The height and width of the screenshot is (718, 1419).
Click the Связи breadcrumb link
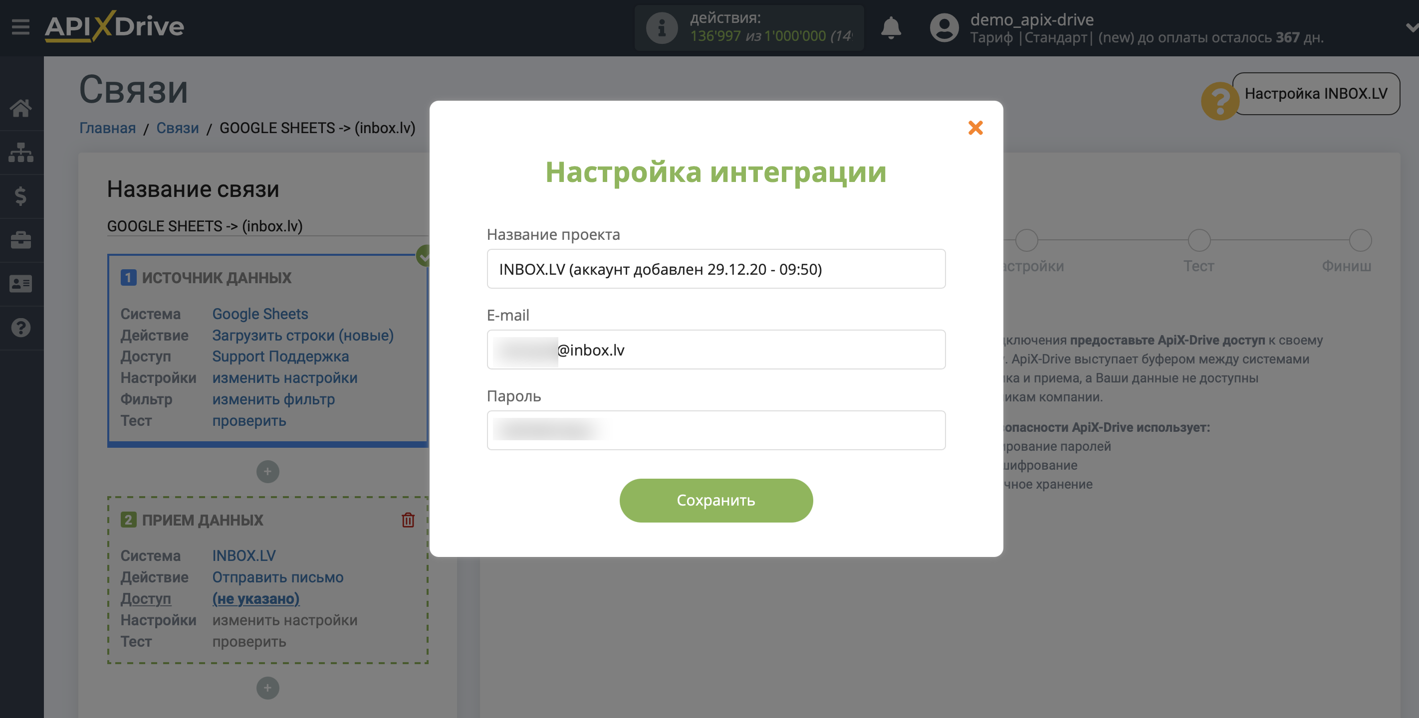click(x=178, y=127)
